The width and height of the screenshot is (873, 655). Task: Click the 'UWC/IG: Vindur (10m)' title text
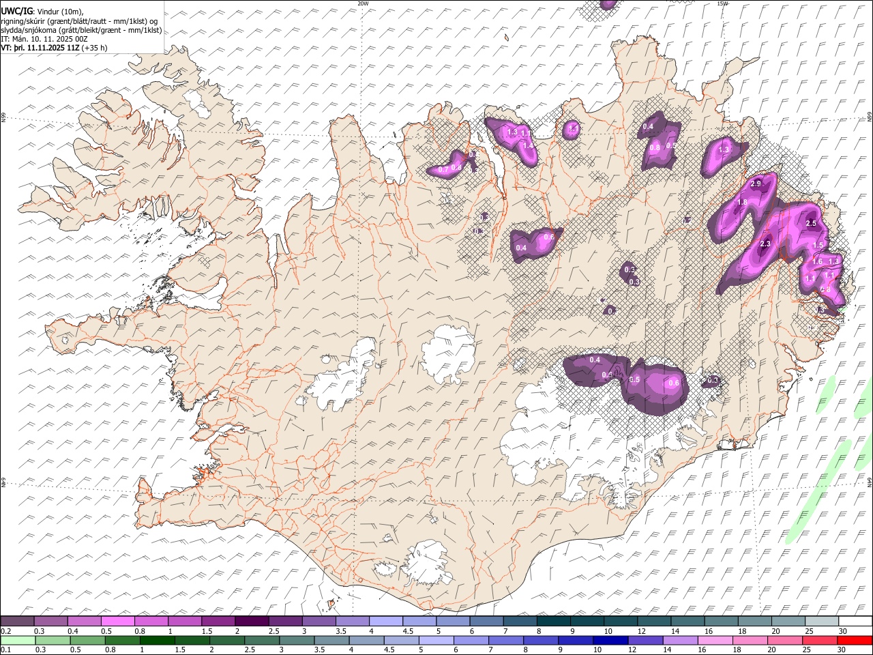click(42, 12)
